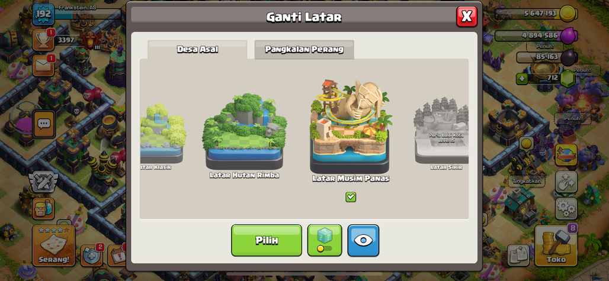Toggle the checkmark under Latar Musim Panas
This screenshot has width=609, height=281.
(x=351, y=197)
